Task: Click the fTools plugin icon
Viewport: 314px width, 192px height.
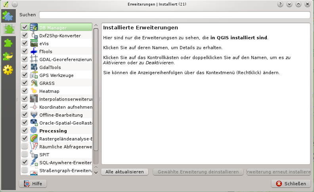Action: coord(34,51)
